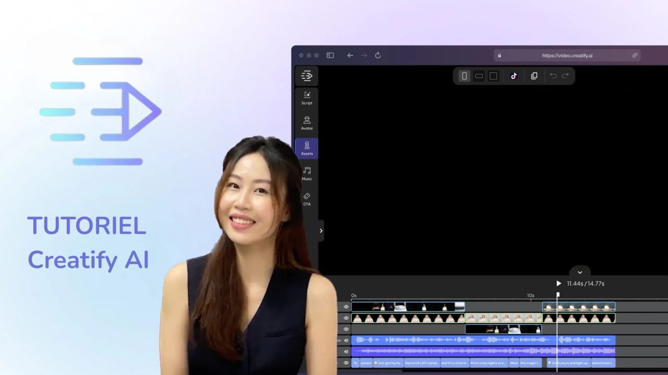Click the playhead marker on the timeline ruler
This screenshot has width=668, height=375.
pyautogui.click(x=558, y=295)
